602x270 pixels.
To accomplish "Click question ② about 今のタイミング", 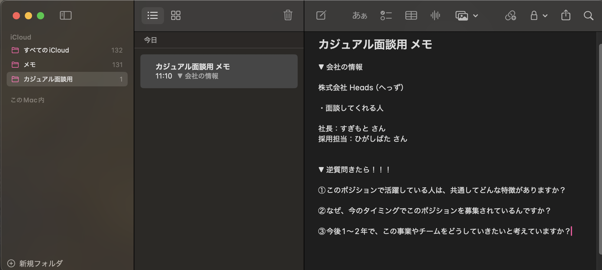I will pos(435,211).
